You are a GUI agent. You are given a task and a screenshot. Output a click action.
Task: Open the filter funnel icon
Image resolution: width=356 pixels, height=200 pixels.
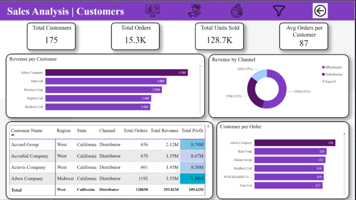279,10
